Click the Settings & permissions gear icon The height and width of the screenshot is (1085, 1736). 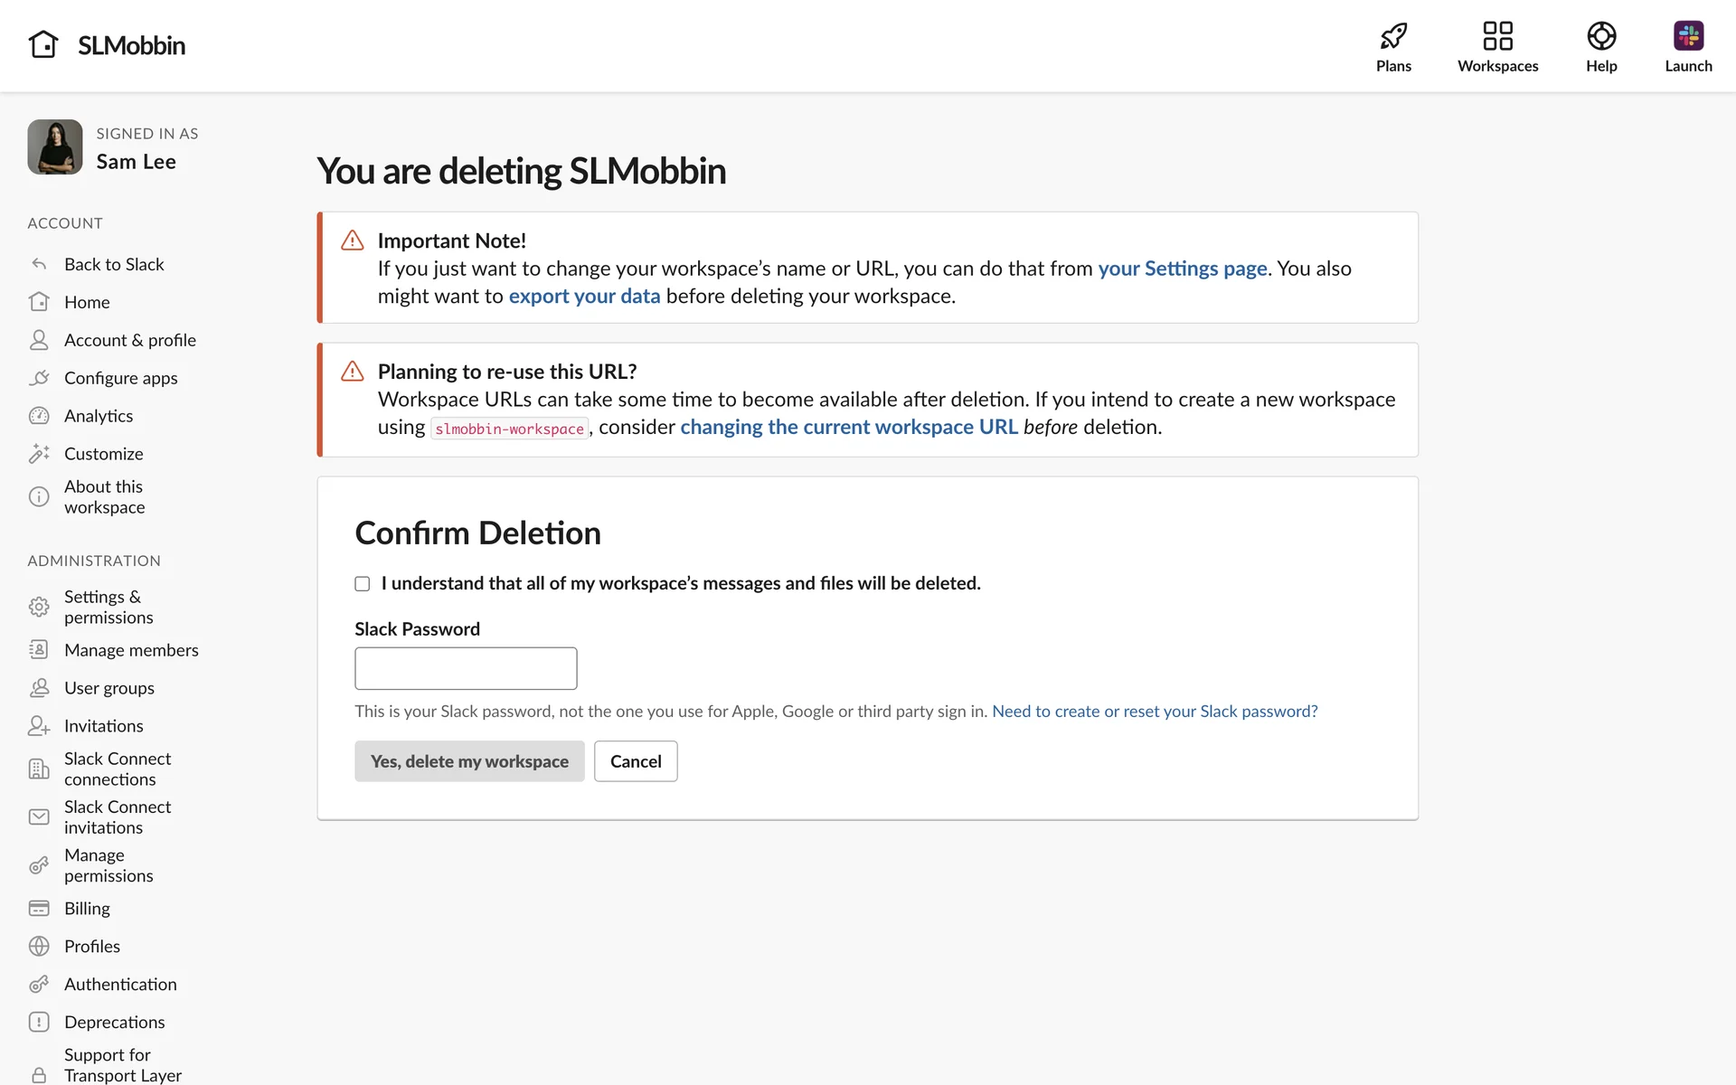39,607
